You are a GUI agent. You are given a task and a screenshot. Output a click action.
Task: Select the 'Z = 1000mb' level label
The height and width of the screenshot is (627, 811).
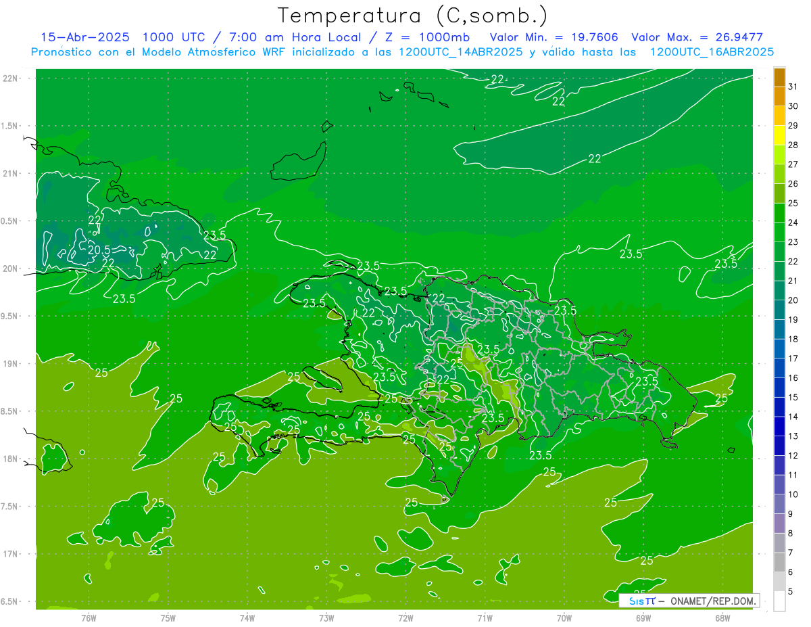(x=428, y=37)
